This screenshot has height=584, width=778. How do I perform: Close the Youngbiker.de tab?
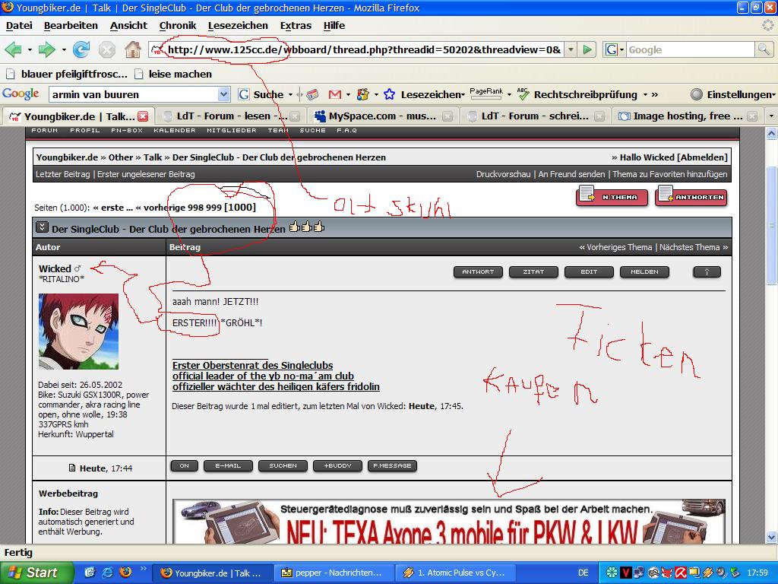pos(143,116)
